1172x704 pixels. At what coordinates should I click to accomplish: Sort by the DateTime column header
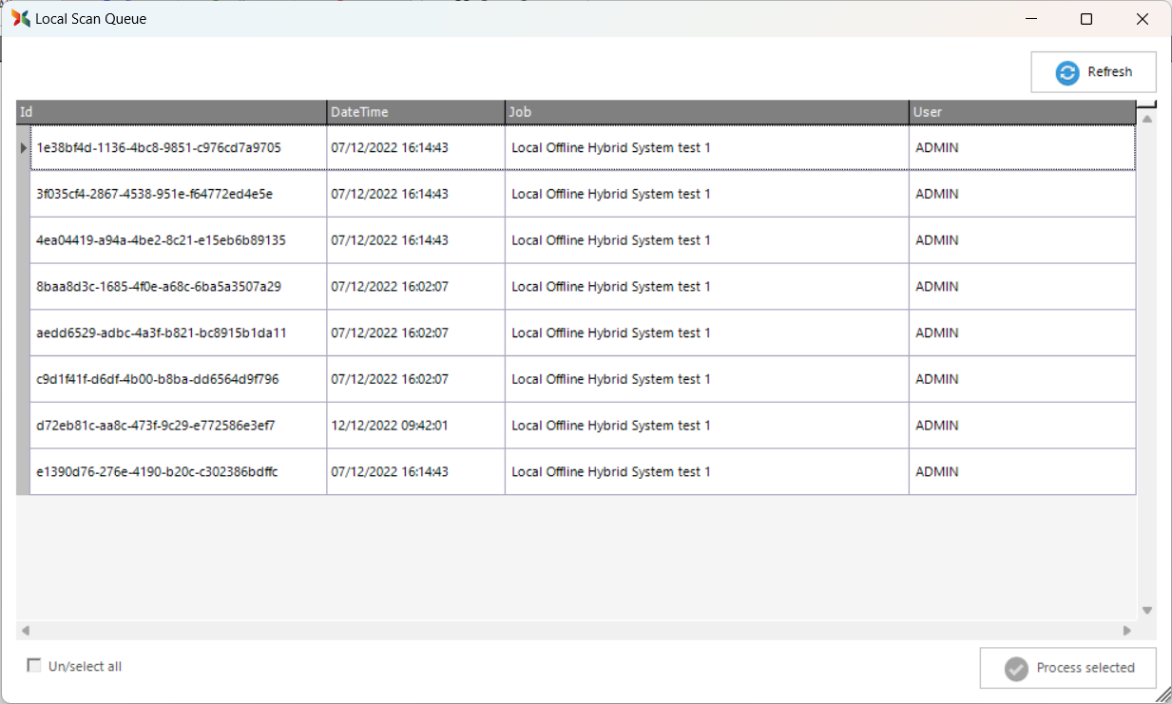[415, 112]
